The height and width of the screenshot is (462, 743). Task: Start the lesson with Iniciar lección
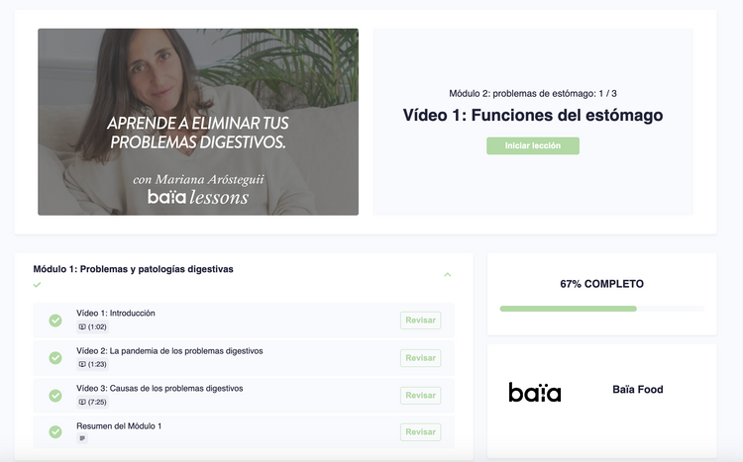pos(532,145)
